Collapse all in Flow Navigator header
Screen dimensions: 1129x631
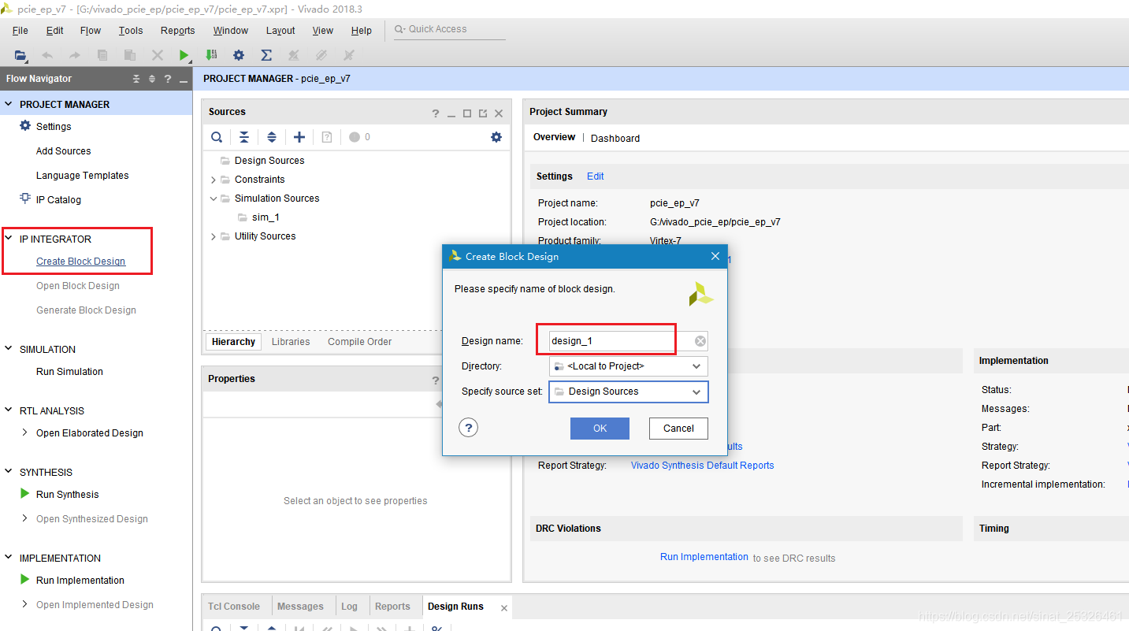tap(136, 79)
